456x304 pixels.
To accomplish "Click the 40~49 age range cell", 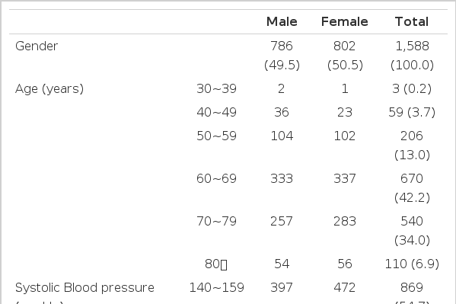I will [217, 113].
